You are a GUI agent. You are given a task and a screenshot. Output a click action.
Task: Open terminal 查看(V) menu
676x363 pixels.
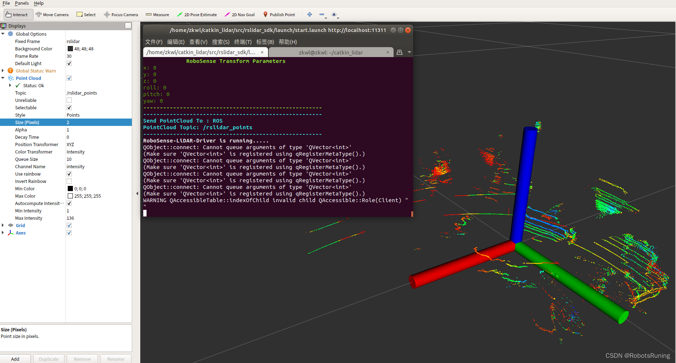[x=198, y=42]
